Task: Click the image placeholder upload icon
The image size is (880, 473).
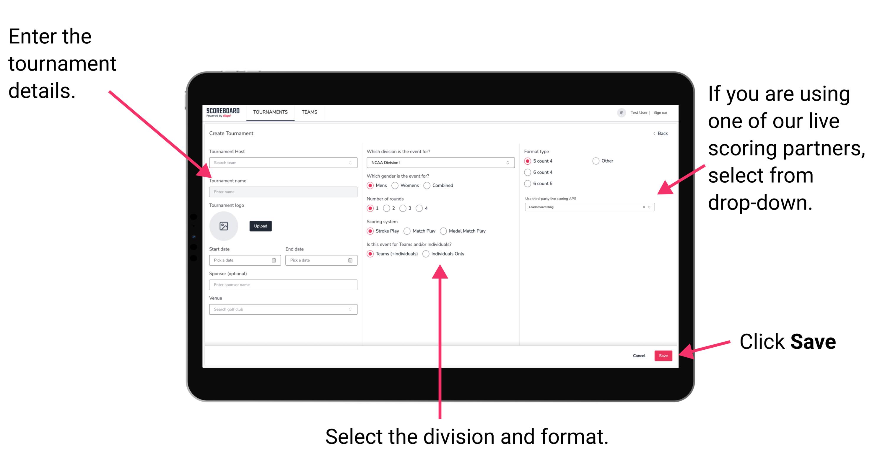Action: 225,226
